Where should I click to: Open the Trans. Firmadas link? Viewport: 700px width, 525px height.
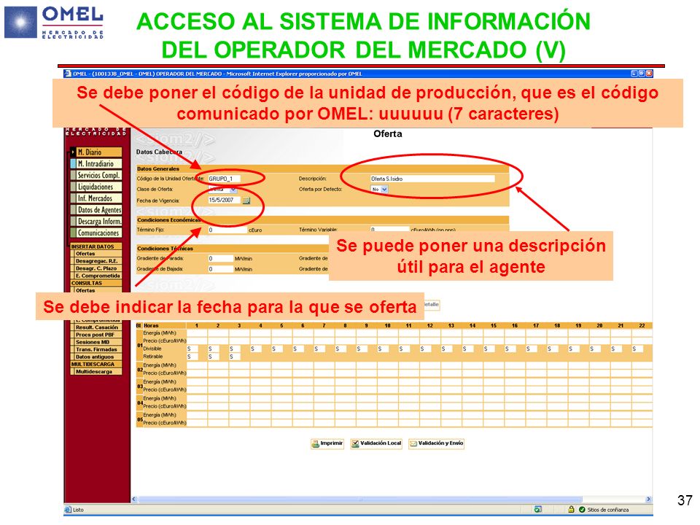coord(98,349)
